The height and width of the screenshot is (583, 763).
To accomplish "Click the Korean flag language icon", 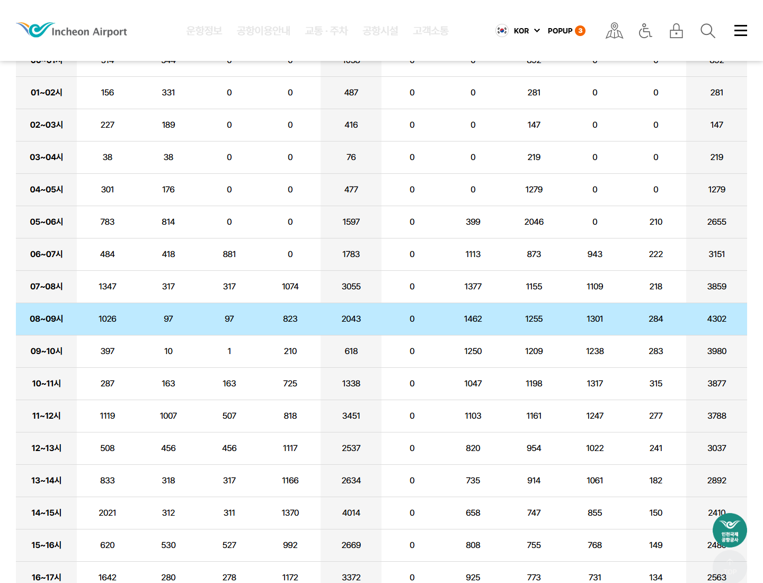I will click(502, 31).
